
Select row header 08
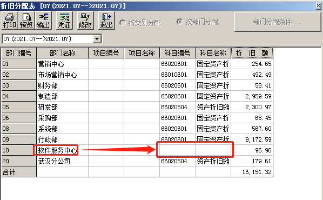point(19,129)
